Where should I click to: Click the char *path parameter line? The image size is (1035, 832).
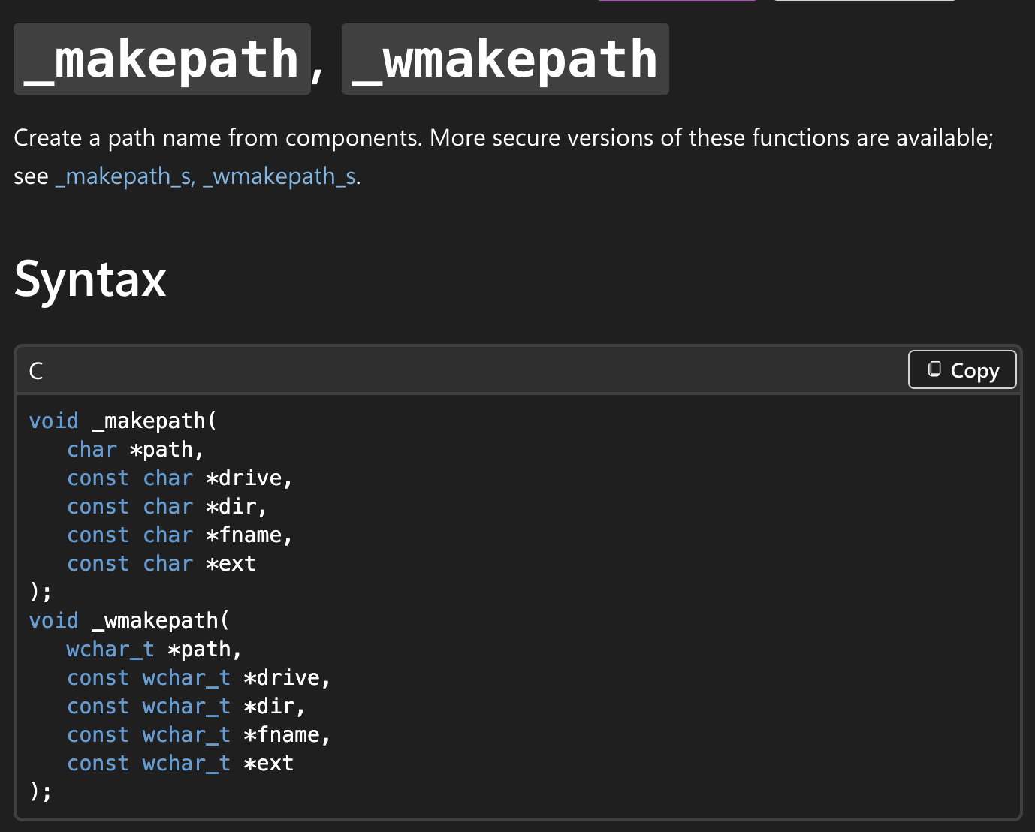[136, 449]
